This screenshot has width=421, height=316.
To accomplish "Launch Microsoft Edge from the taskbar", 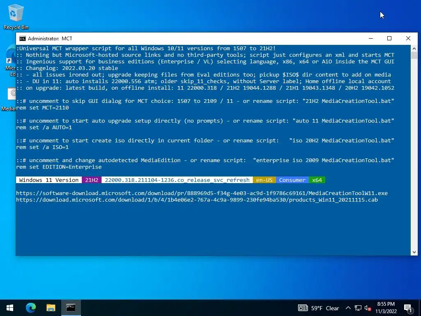I will [x=30, y=308].
